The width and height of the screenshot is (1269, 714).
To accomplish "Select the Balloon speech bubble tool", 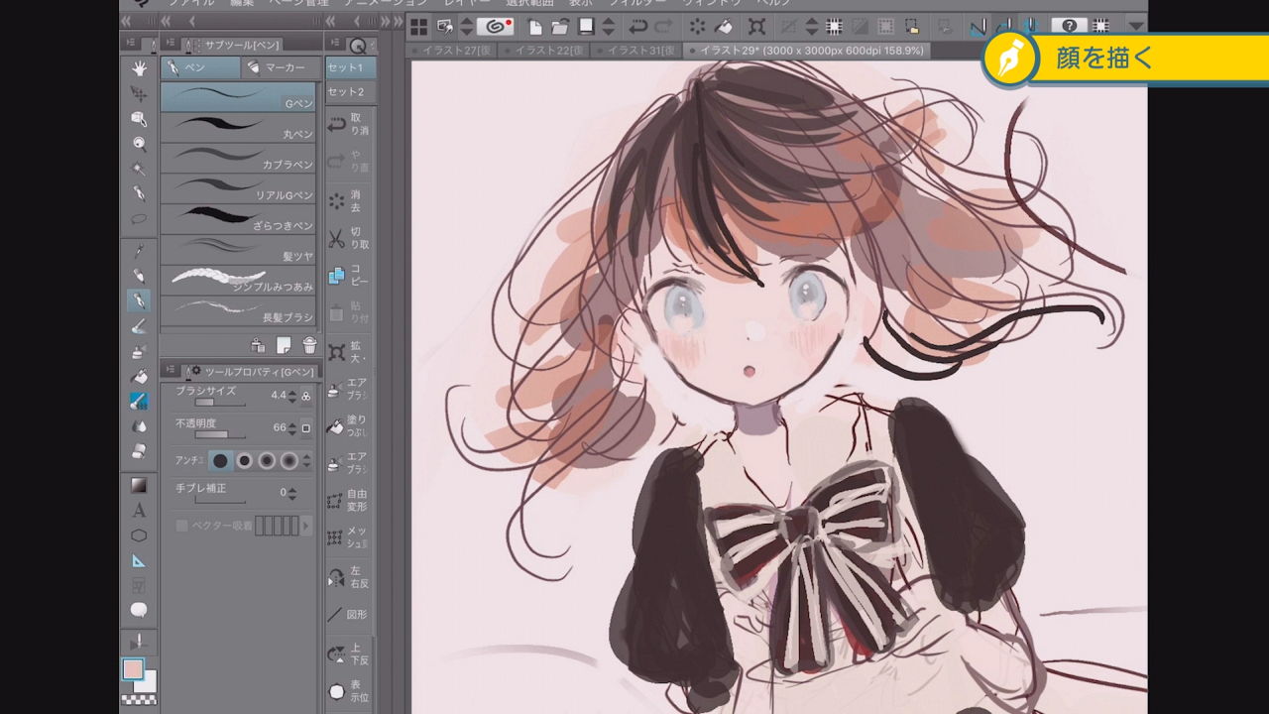I will [x=139, y=610].
